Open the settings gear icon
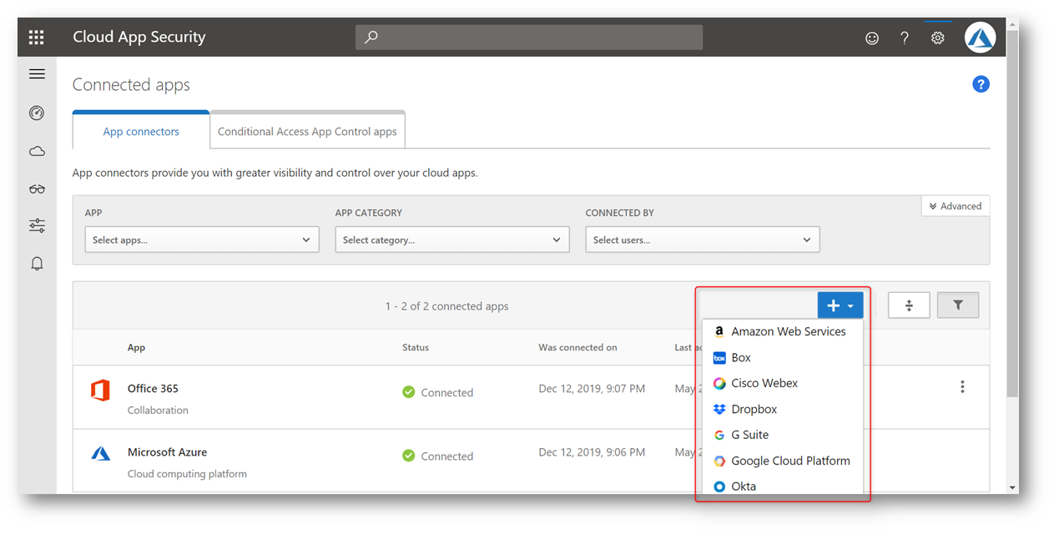 tap(938, 38)
